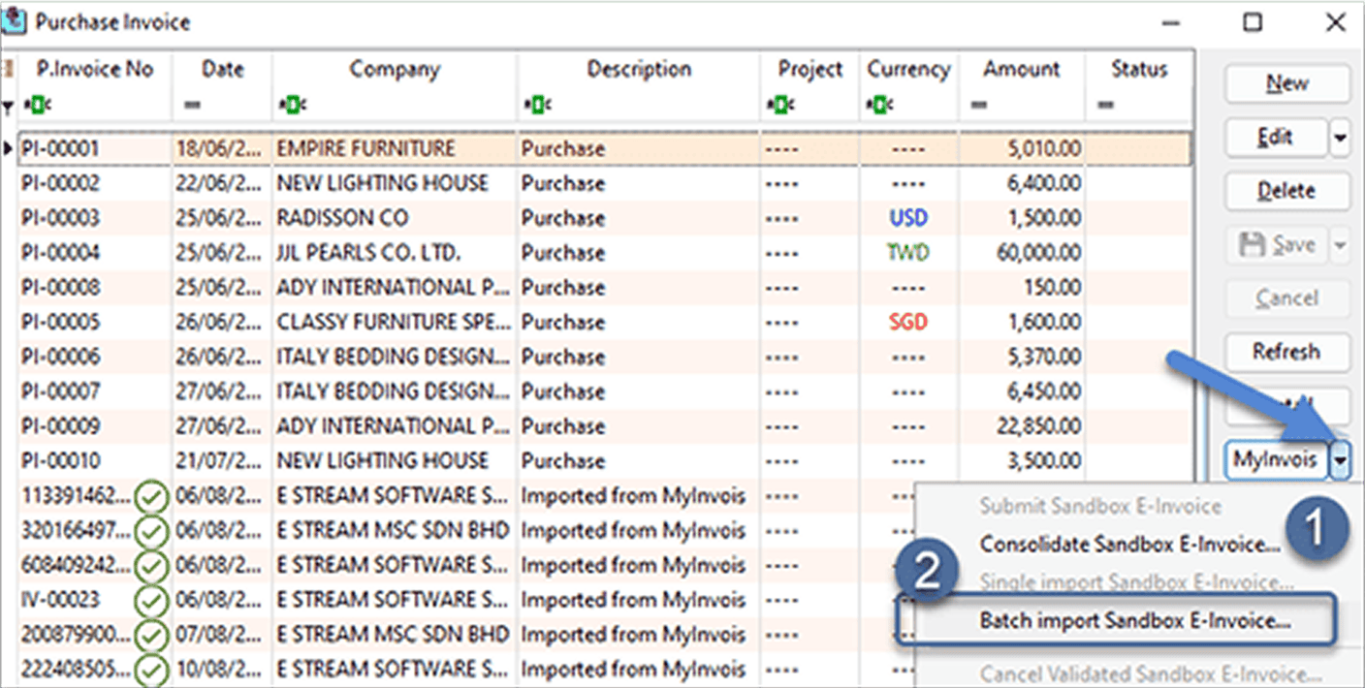Select invoice row PI-00007

[x=605, y=391]
